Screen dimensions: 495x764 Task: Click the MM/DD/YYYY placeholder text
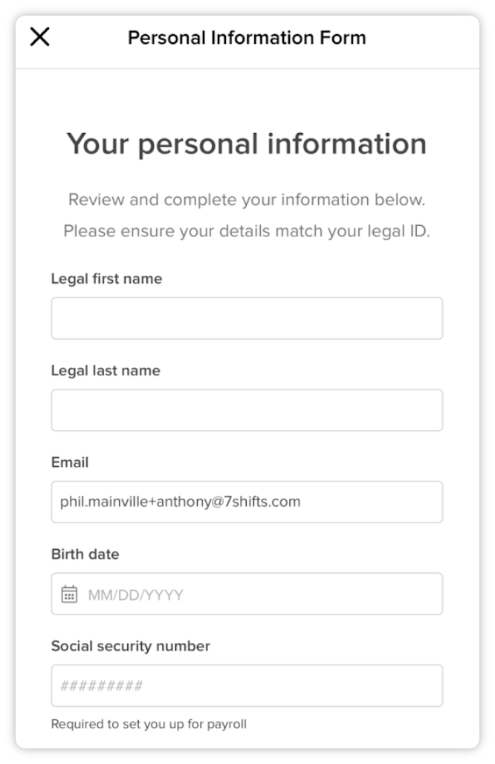tap(136, 595)
